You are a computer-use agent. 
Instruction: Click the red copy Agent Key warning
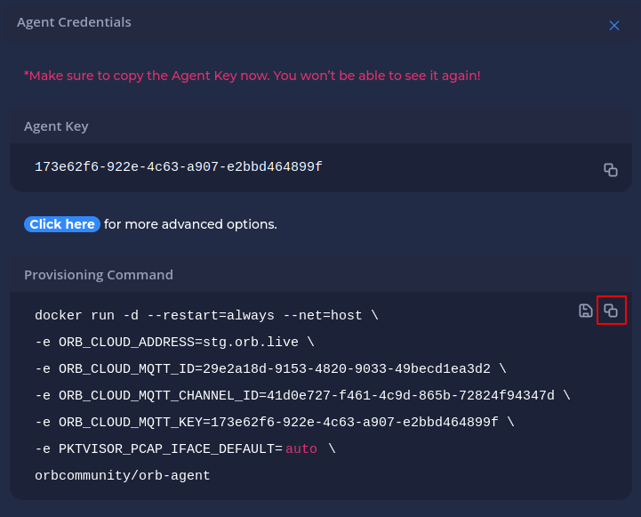coord(252,76)
